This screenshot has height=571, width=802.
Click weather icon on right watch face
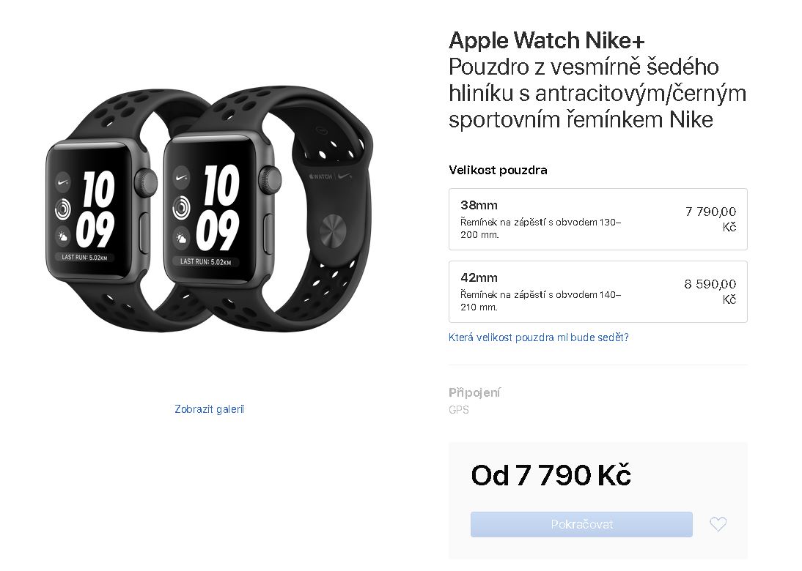click(181, 238)
